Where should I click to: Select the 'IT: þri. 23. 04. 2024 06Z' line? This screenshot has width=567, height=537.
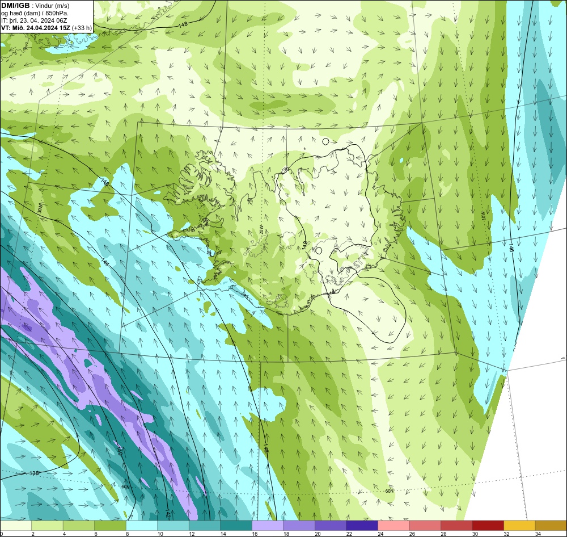coord(34,20)
